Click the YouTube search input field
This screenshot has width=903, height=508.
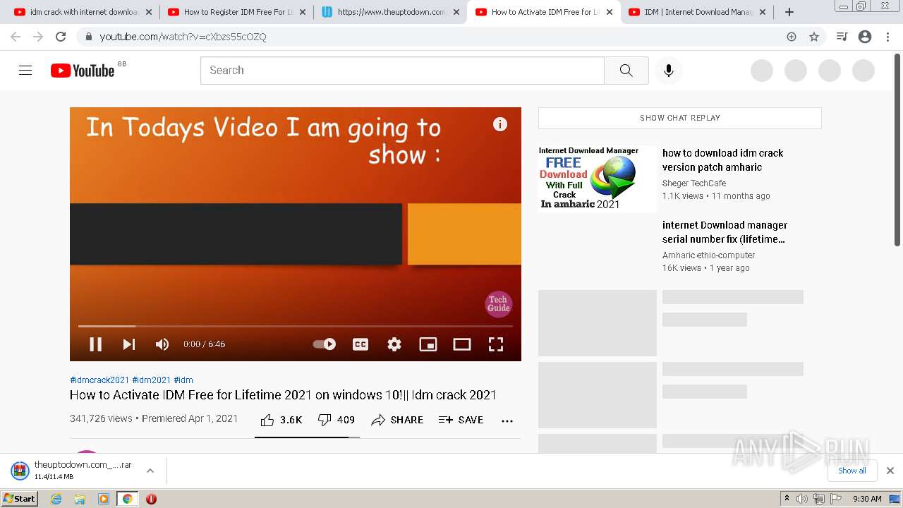coord(402,71)
